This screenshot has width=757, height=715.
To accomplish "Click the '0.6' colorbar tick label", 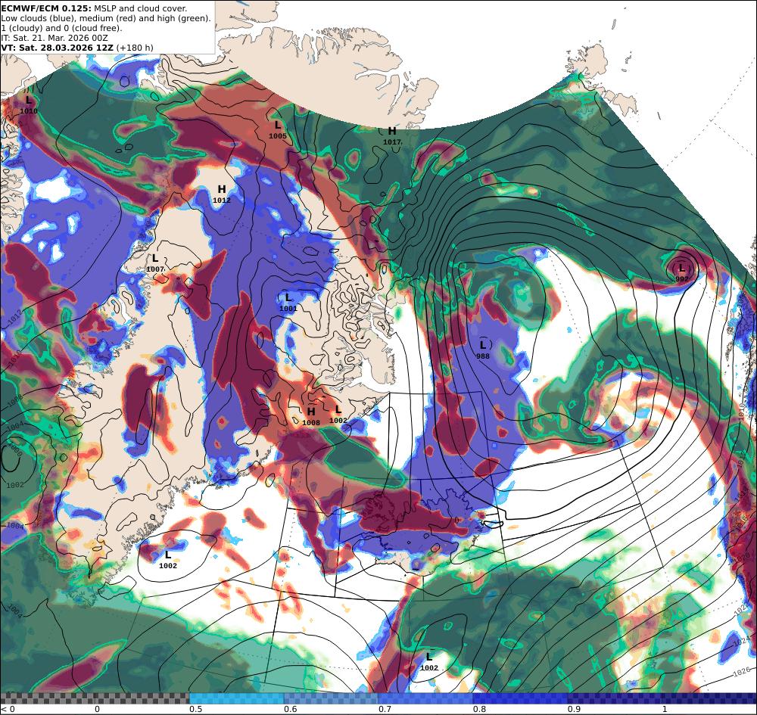I will click(290, 709).
